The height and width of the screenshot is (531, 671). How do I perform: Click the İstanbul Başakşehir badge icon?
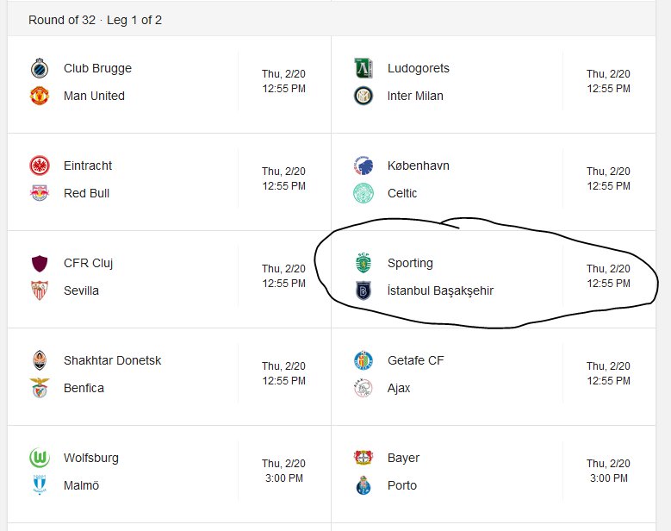click(363, 290)
